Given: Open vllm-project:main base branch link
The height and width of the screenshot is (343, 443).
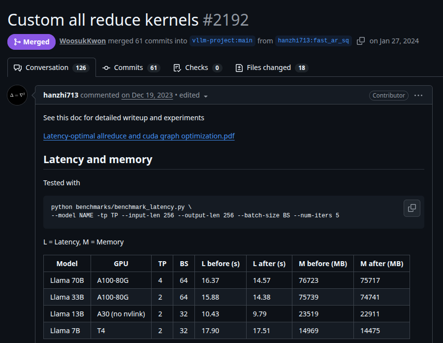Looking at the screenshot, I should (x=222, y=41).
